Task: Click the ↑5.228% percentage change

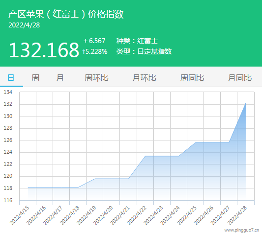Action: pos(95,51)
